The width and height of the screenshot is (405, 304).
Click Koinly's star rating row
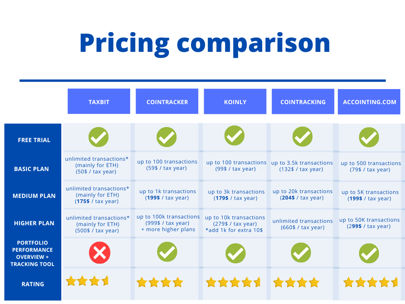pos(233,282)
